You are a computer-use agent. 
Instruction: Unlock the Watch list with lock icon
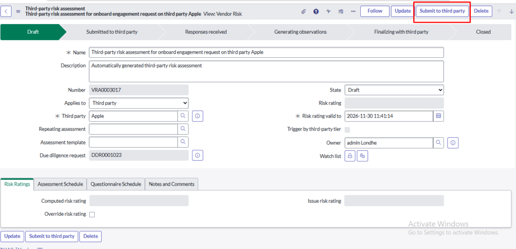[350, 156]
